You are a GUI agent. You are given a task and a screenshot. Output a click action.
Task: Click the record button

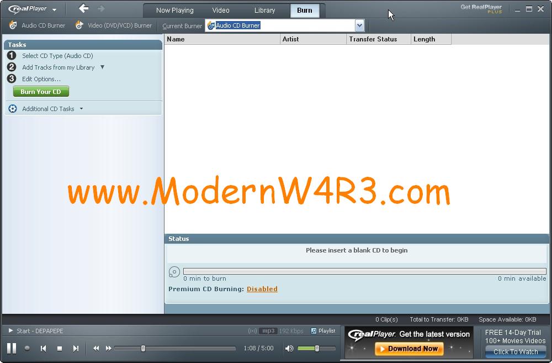point(27,348)
